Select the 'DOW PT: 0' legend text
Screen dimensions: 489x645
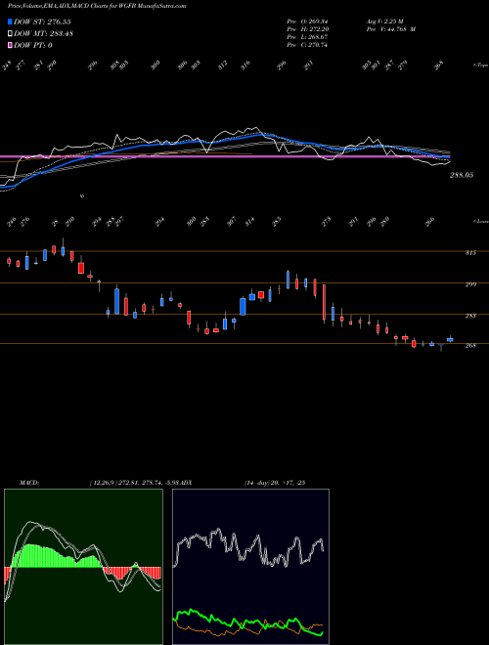click(x=33, y=45)
